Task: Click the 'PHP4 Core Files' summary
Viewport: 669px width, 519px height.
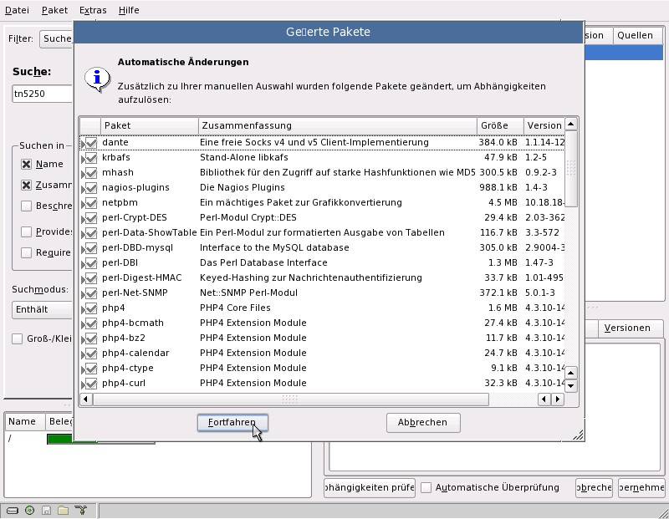Action: point(235,308)
